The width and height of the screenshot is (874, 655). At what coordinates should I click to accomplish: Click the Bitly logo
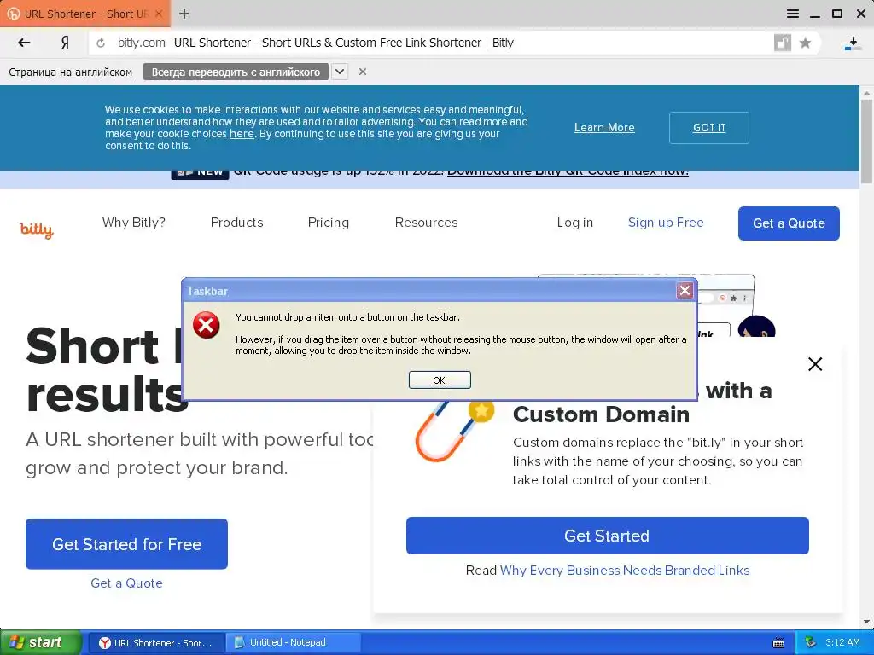pyautogui.click(x=37, y=229)
